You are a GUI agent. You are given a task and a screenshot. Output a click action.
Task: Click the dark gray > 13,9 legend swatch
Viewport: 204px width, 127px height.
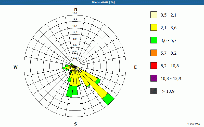[x=154, y=91]
